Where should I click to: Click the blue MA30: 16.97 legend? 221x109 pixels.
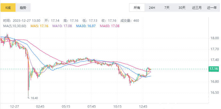86,26
